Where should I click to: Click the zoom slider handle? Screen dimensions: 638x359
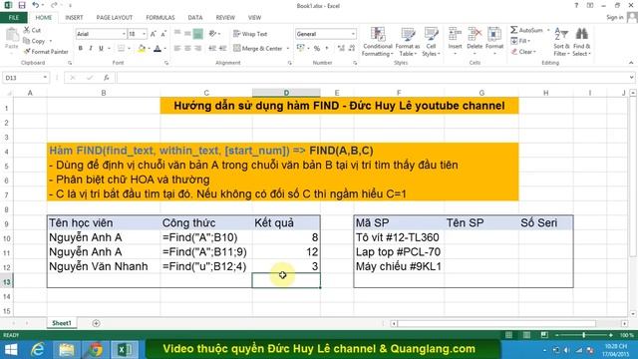(584, 335)
